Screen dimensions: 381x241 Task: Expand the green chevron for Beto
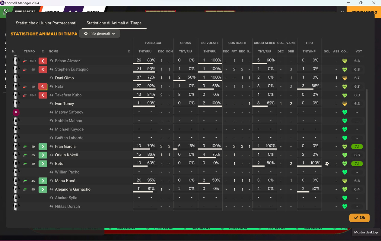coord(43,164)
